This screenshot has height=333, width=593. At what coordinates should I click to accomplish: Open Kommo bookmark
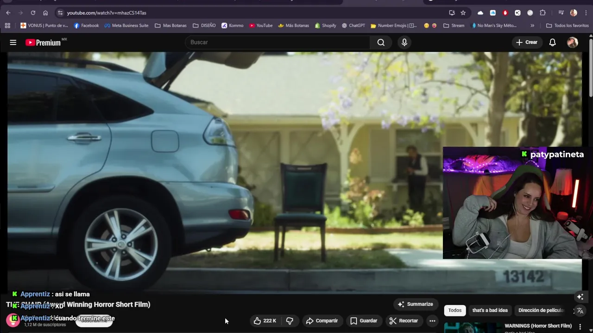(233, 25)
